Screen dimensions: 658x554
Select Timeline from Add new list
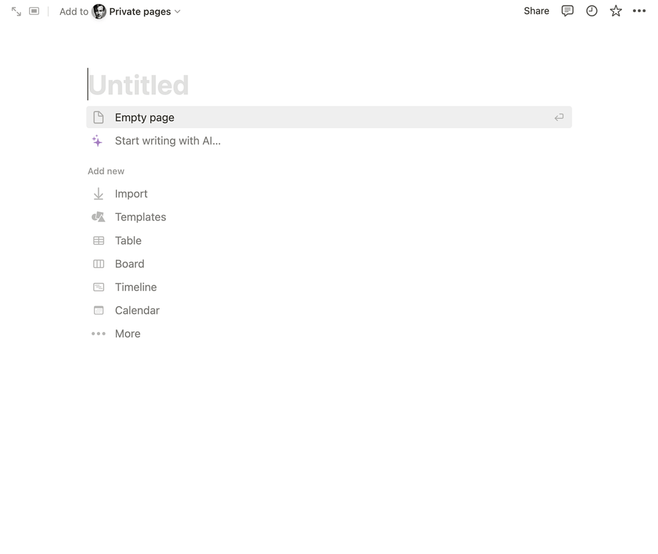(135, 287)
